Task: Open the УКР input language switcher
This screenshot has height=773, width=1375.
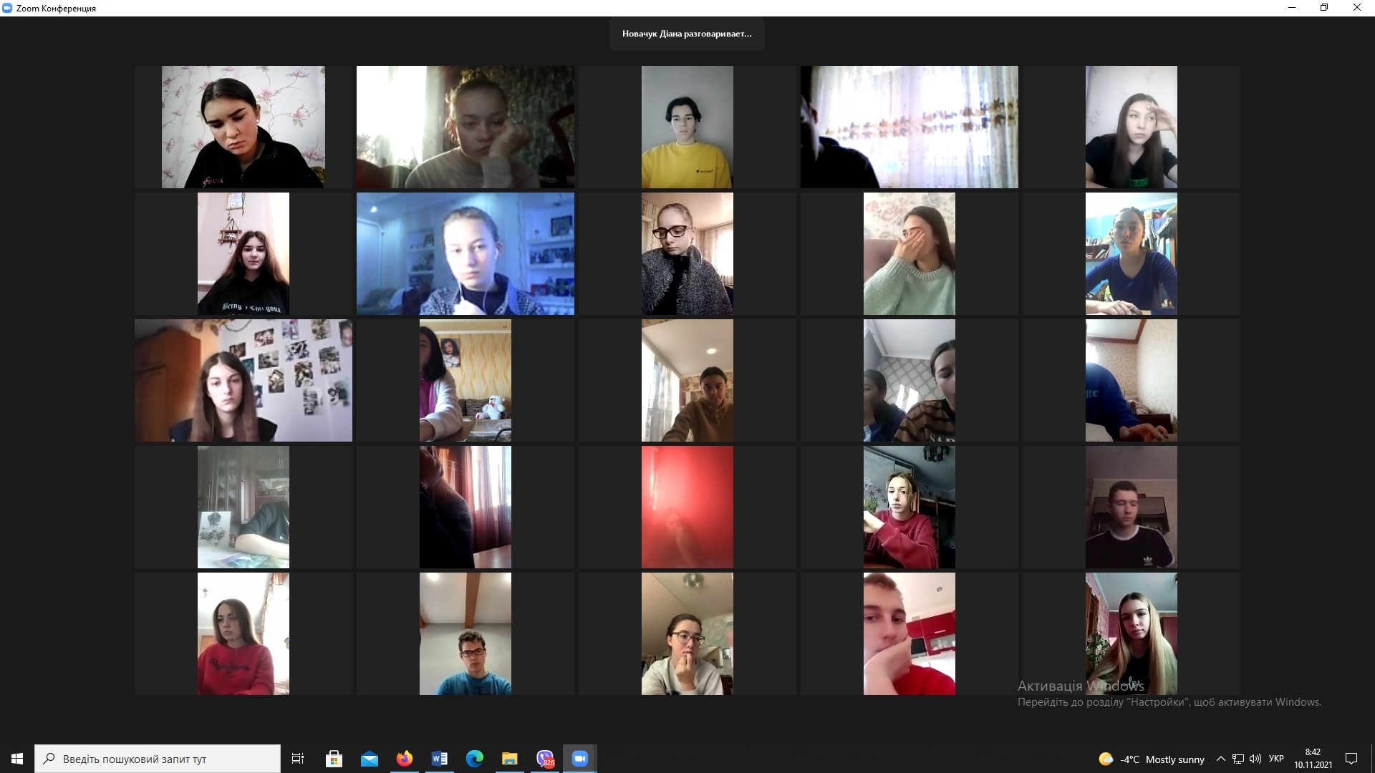Action: tap(1276, 759)
